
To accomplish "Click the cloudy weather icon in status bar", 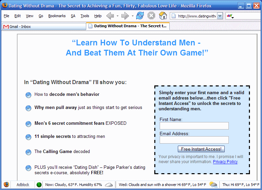I will pyautogui.click(x=109, y=185).
